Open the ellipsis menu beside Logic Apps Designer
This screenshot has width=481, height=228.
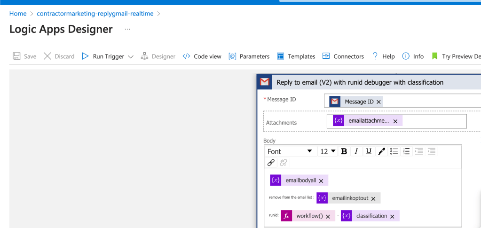coord(127,29)
